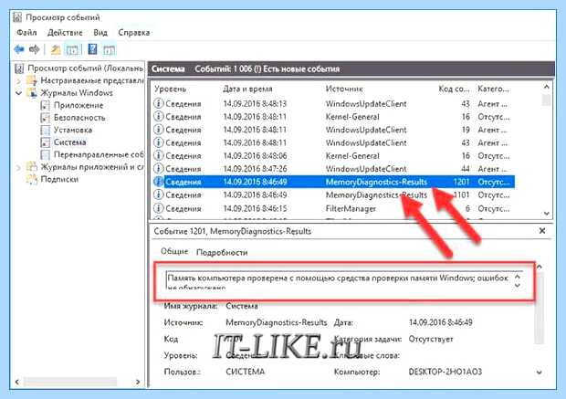Viewport: 566px width, 399px height.
Task: Sort by the Категория column header
Action: click(x=493, y=89)
